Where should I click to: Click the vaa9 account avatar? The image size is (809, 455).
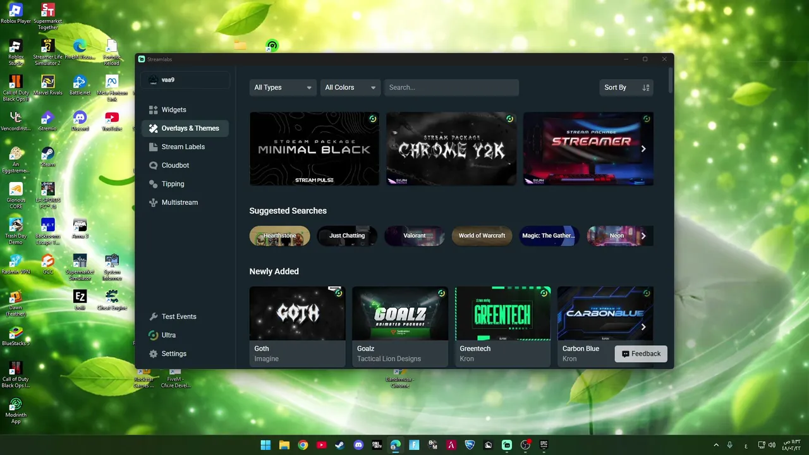point(153,80)
